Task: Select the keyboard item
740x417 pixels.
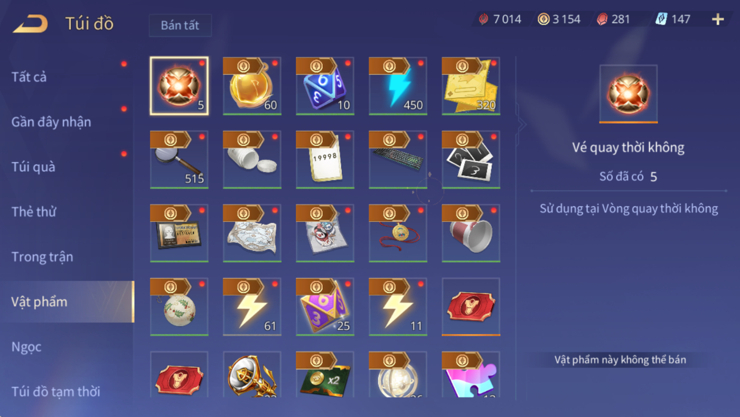Action: [x=398, y=160]
